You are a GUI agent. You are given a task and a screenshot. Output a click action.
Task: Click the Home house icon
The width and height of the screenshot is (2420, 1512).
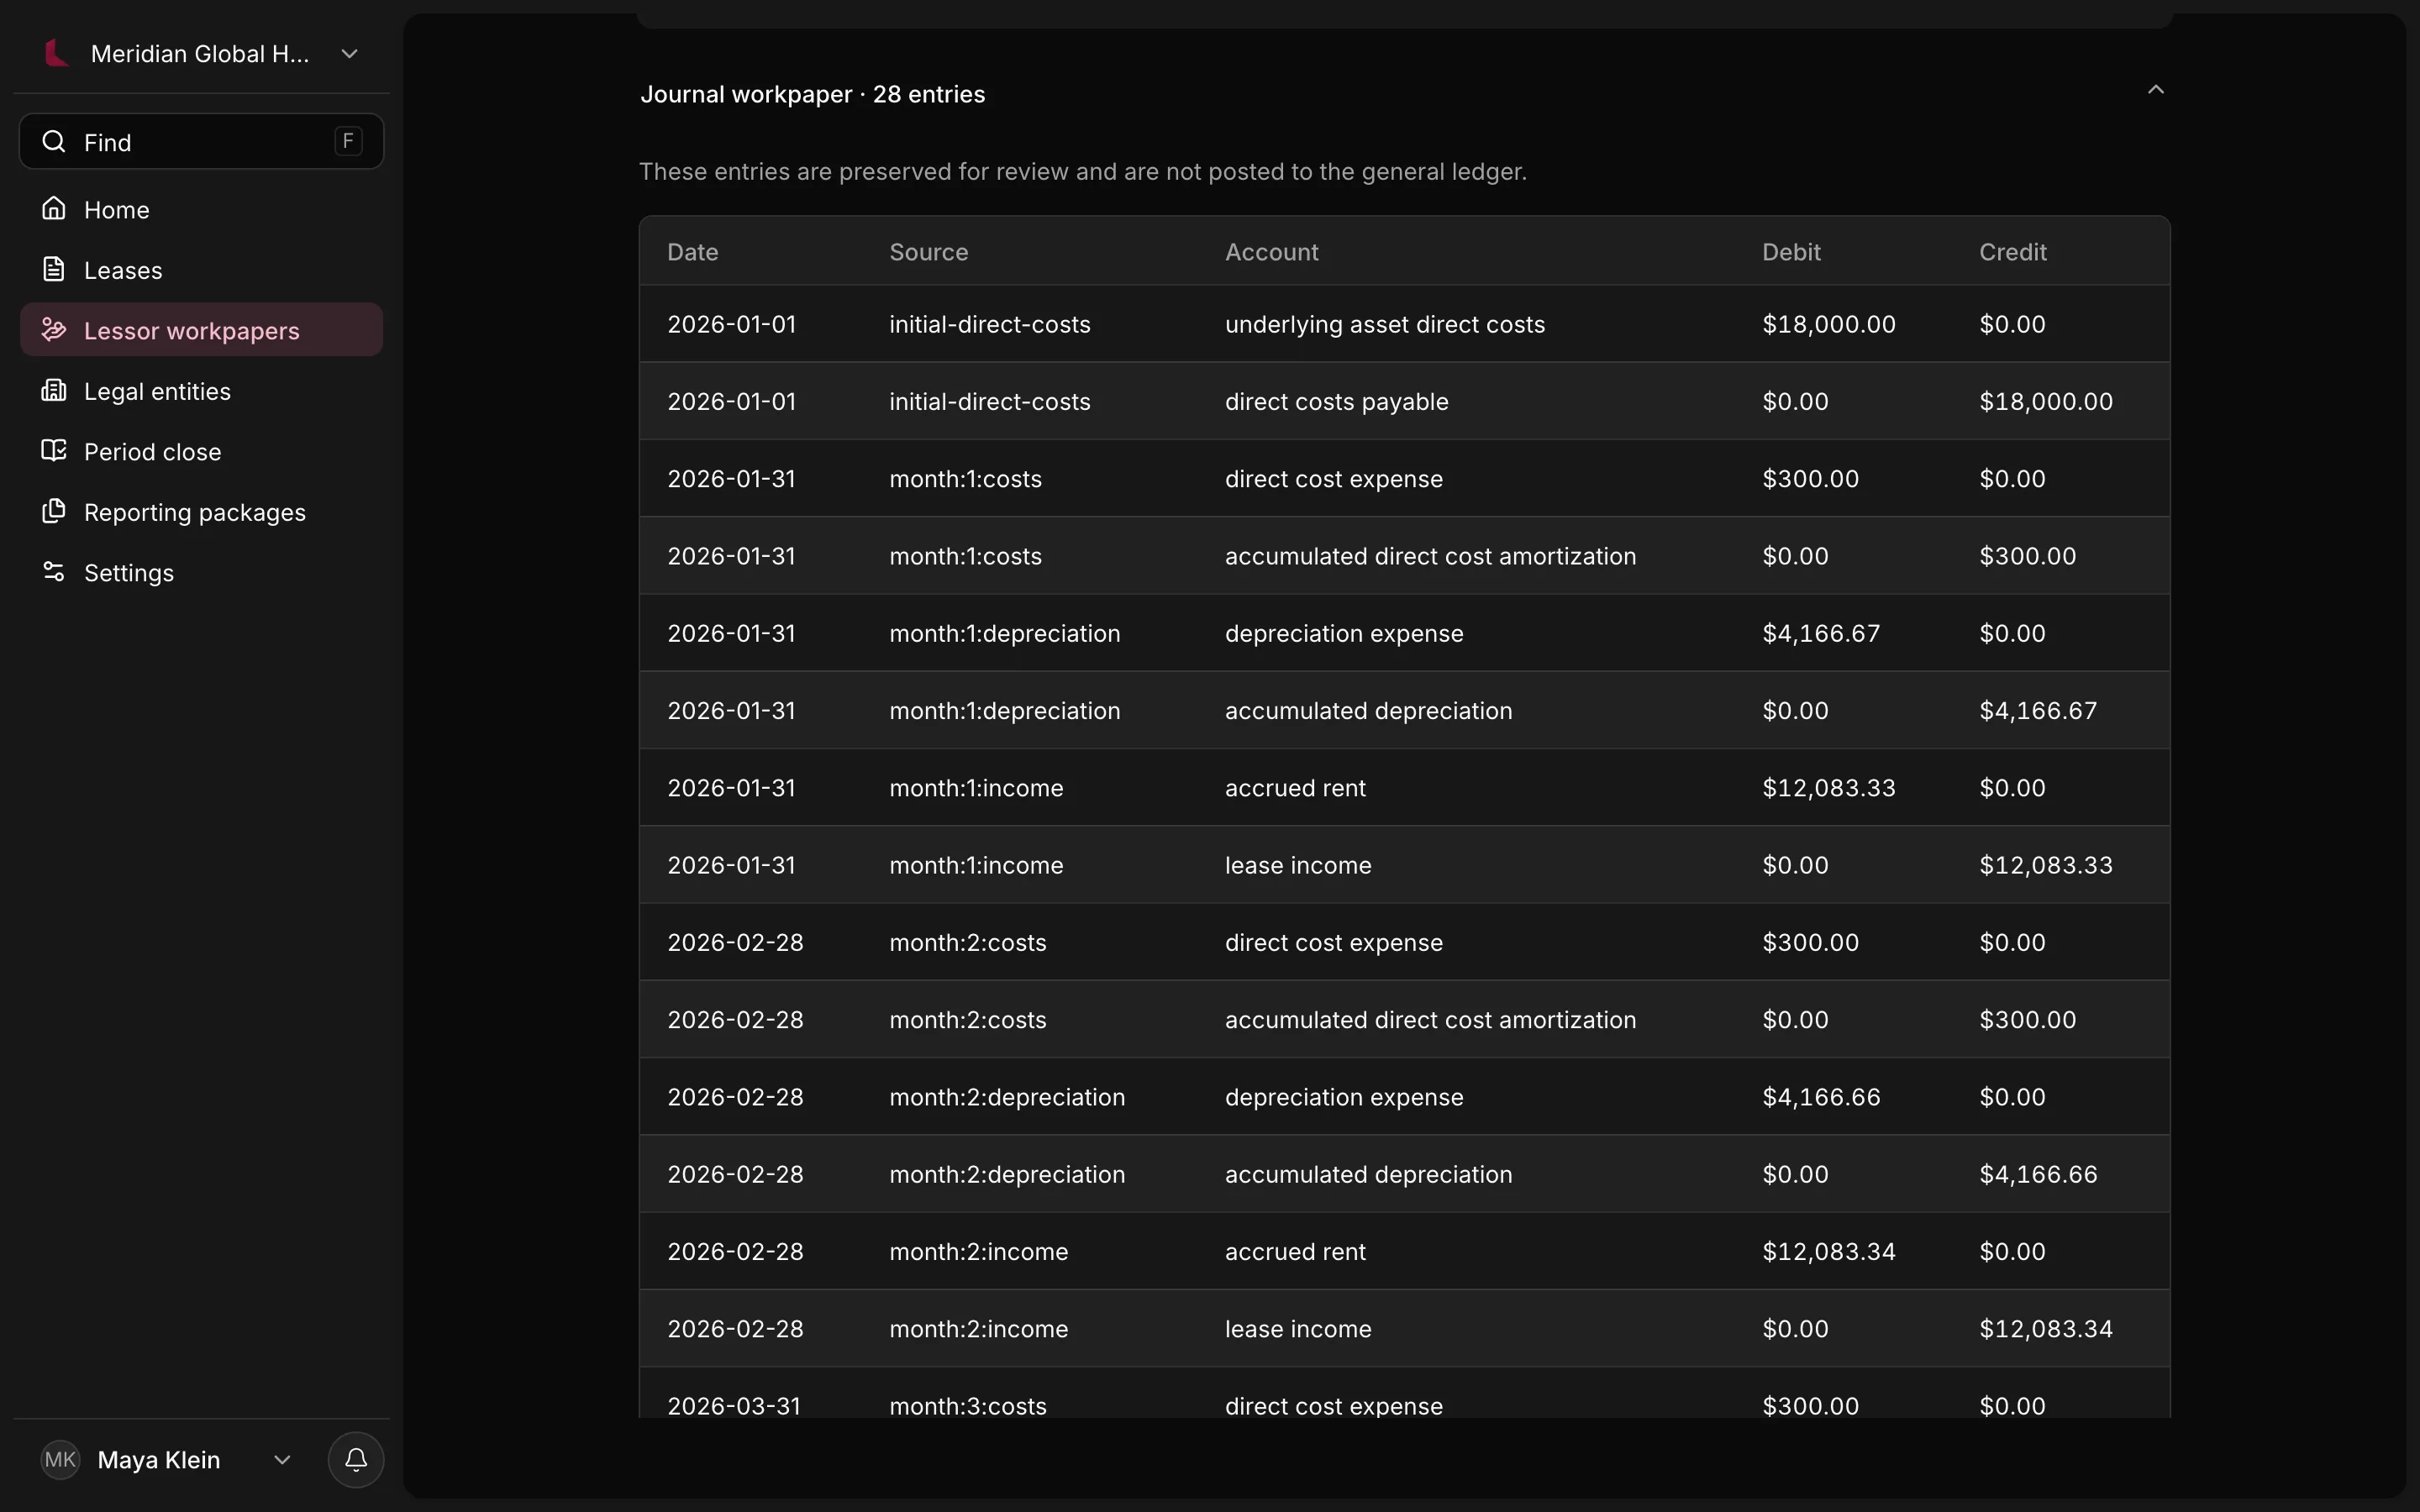click(54, 209)
